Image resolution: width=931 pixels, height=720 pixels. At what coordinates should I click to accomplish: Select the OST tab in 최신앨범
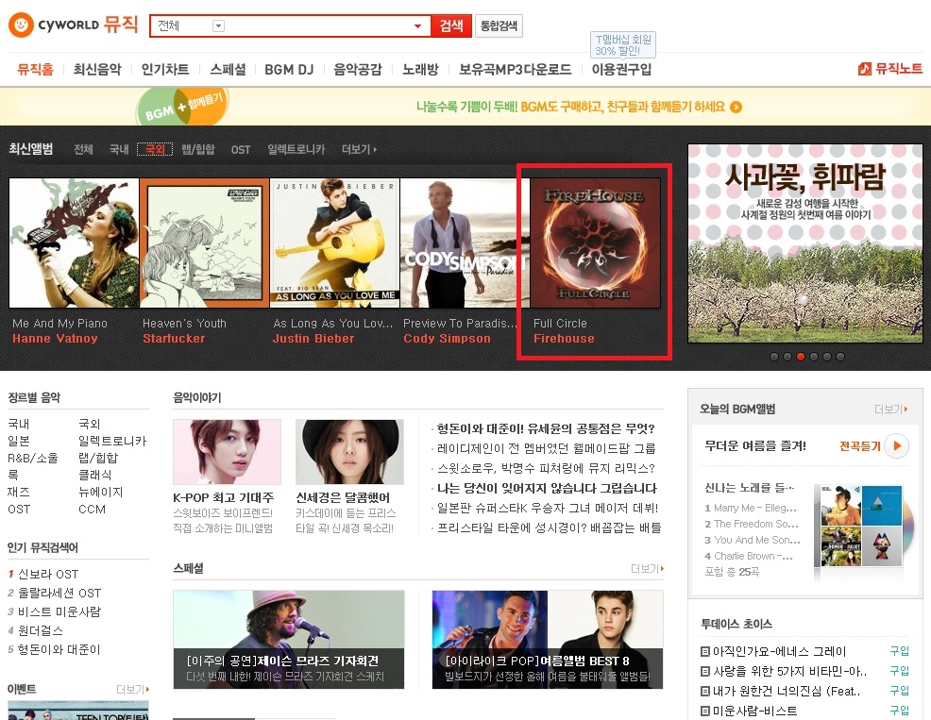(241, 150)
